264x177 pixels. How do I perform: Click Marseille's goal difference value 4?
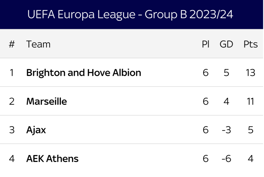[226, 102]
